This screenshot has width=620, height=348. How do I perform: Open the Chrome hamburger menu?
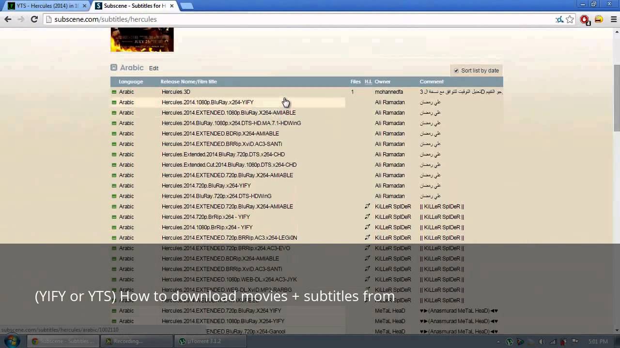[x=613, y=19]
